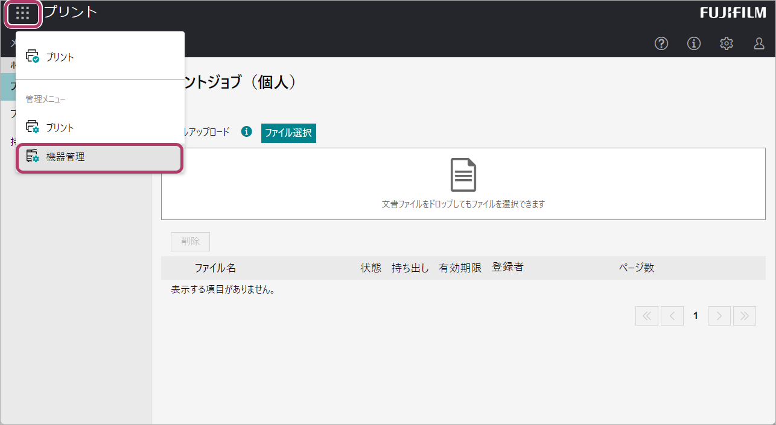Go to next page arrow
The image size is (776, 425).
pyautogui.click(x=719, y=316)
